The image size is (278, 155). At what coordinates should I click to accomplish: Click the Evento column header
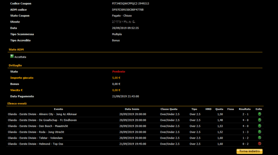(x=58, y=109)
